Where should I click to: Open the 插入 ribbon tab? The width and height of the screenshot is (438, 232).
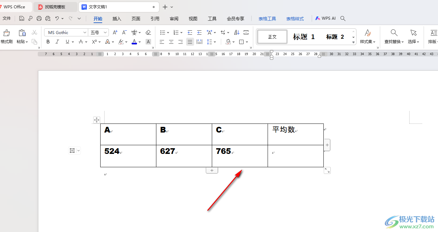coord(117,19)
